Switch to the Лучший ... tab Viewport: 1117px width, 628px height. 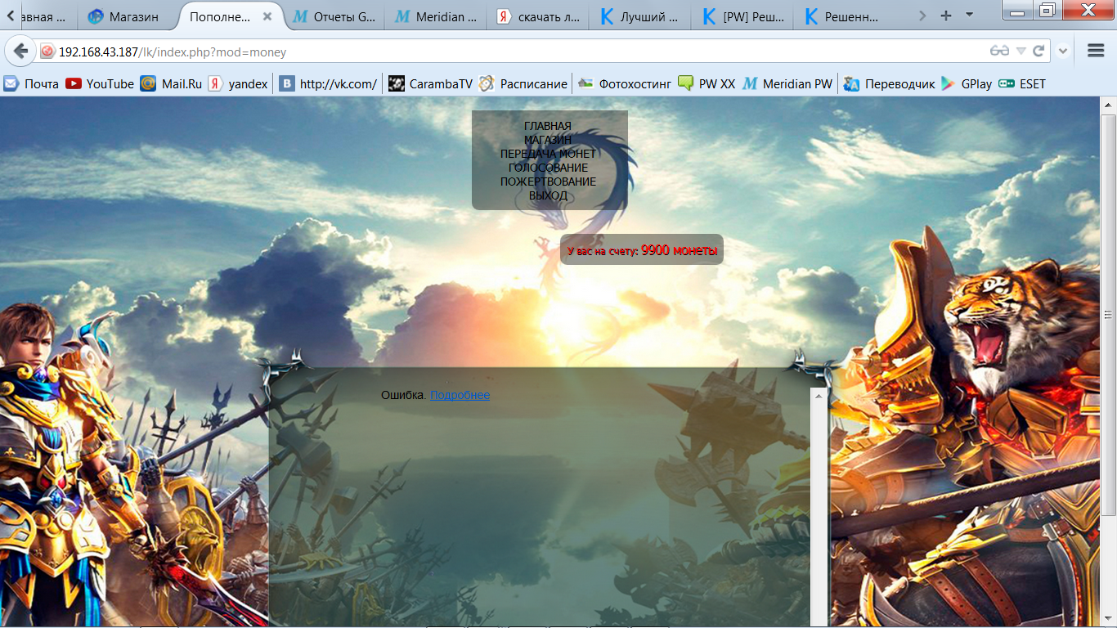coord(640,16)
